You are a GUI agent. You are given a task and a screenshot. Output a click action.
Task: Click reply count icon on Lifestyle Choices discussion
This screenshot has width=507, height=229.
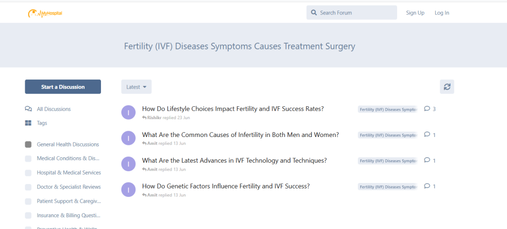(x=427, y=109)
